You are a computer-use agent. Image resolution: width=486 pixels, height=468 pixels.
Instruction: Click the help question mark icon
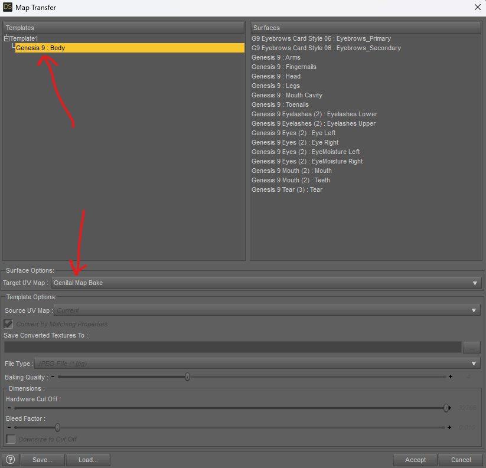point(10,460)
